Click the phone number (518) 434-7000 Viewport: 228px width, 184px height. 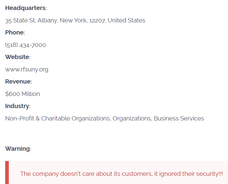click(26, 45)
